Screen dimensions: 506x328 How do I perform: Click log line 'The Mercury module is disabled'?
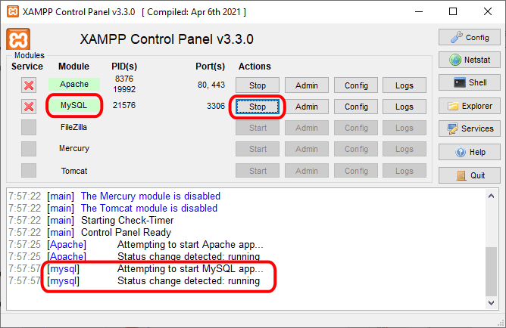tap(151, 196)
